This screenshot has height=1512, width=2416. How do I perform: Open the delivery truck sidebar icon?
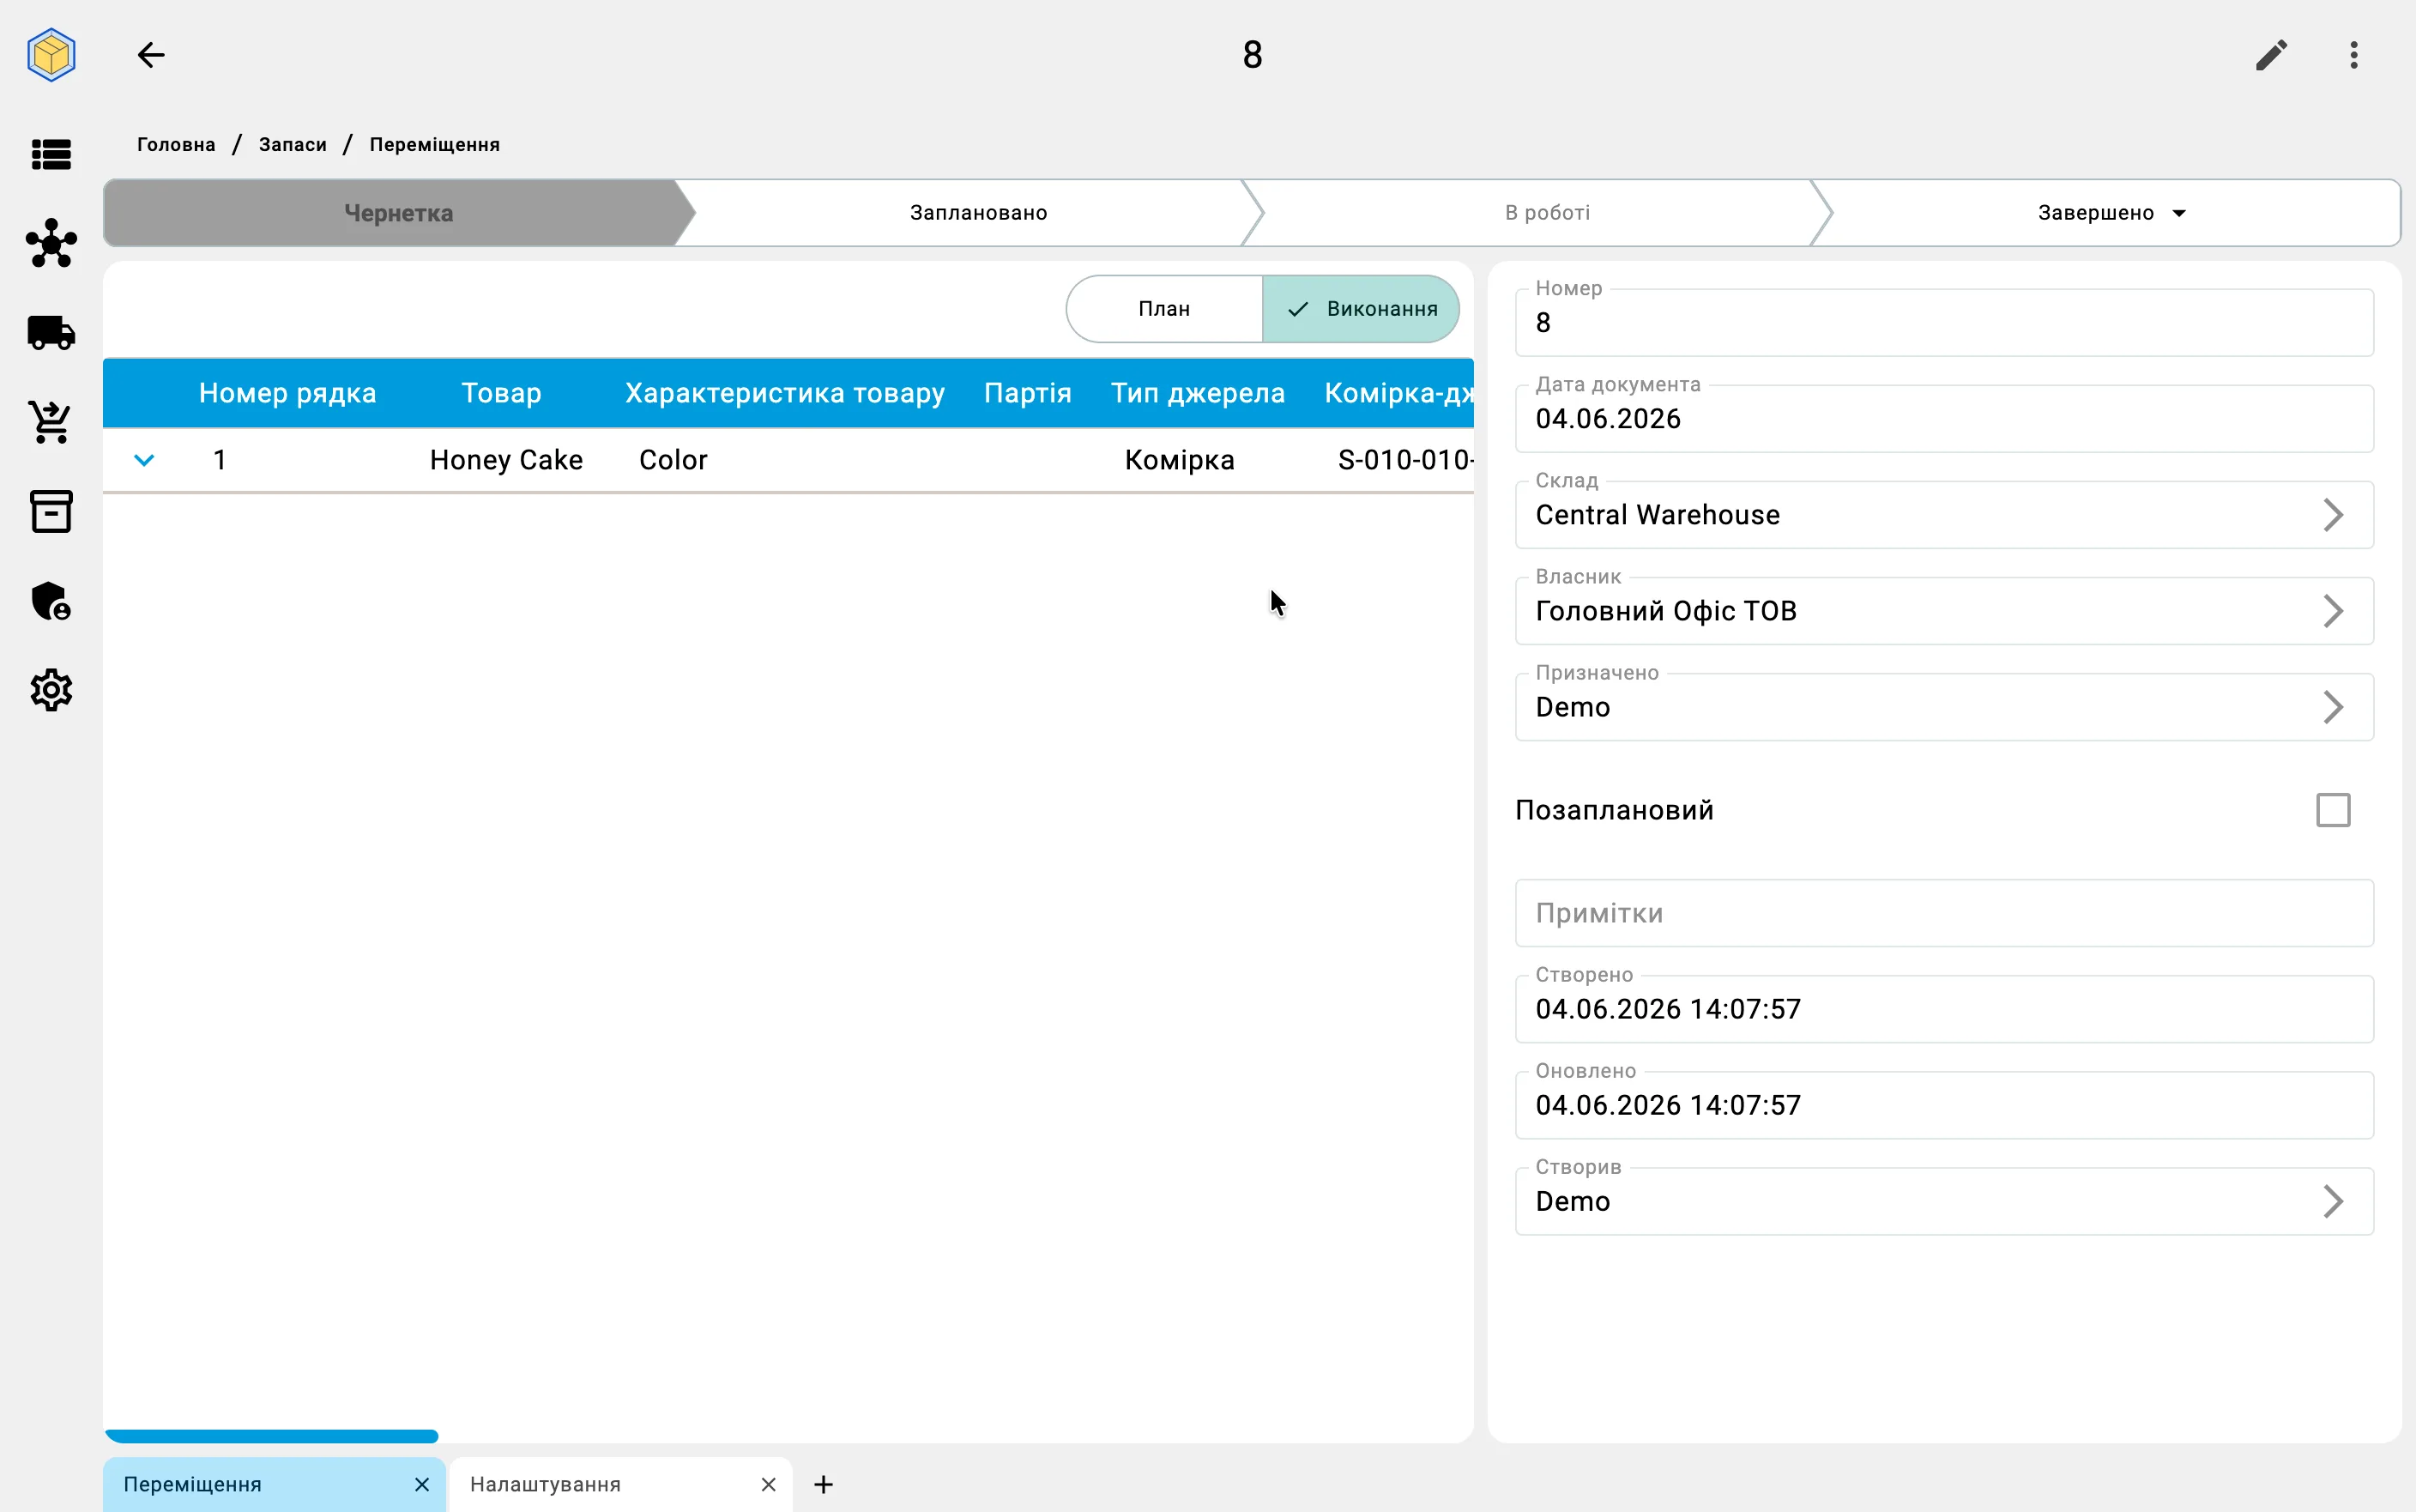tap(51, 333)
